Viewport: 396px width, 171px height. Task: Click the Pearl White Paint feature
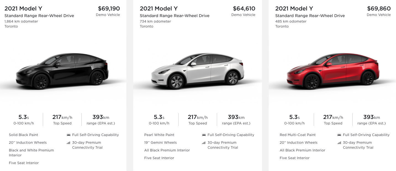[159, 135]
